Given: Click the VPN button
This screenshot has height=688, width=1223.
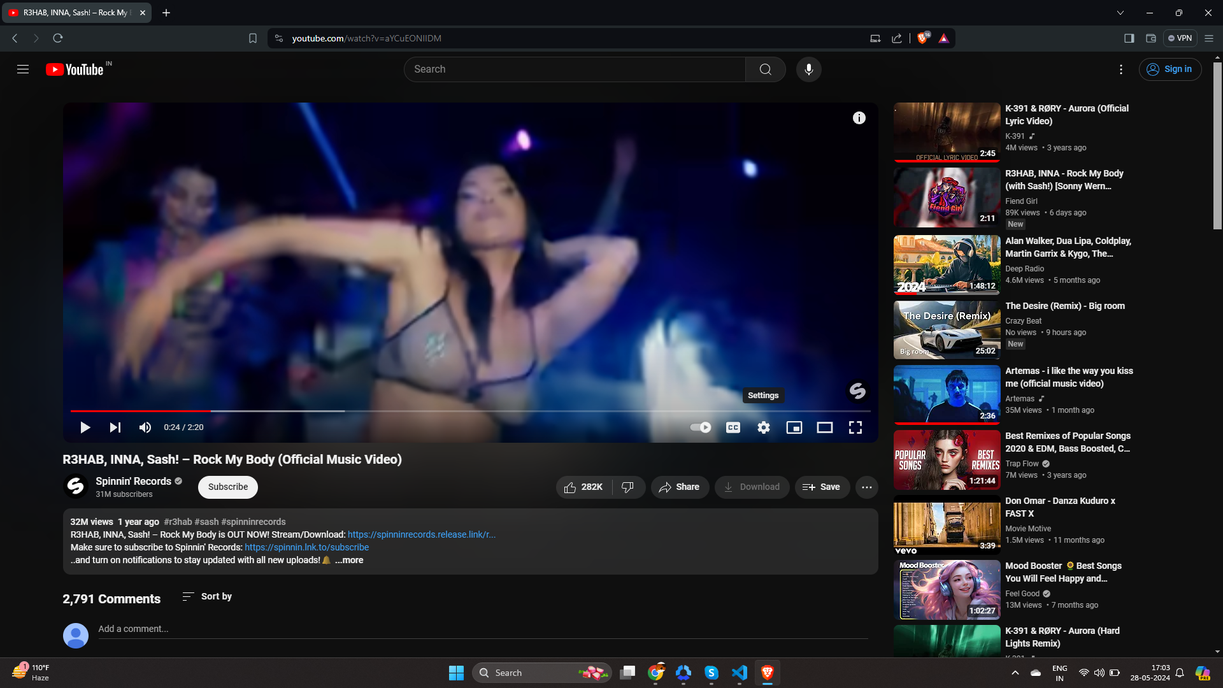Looking at the screenshot, I should [x=1180, y=38].
